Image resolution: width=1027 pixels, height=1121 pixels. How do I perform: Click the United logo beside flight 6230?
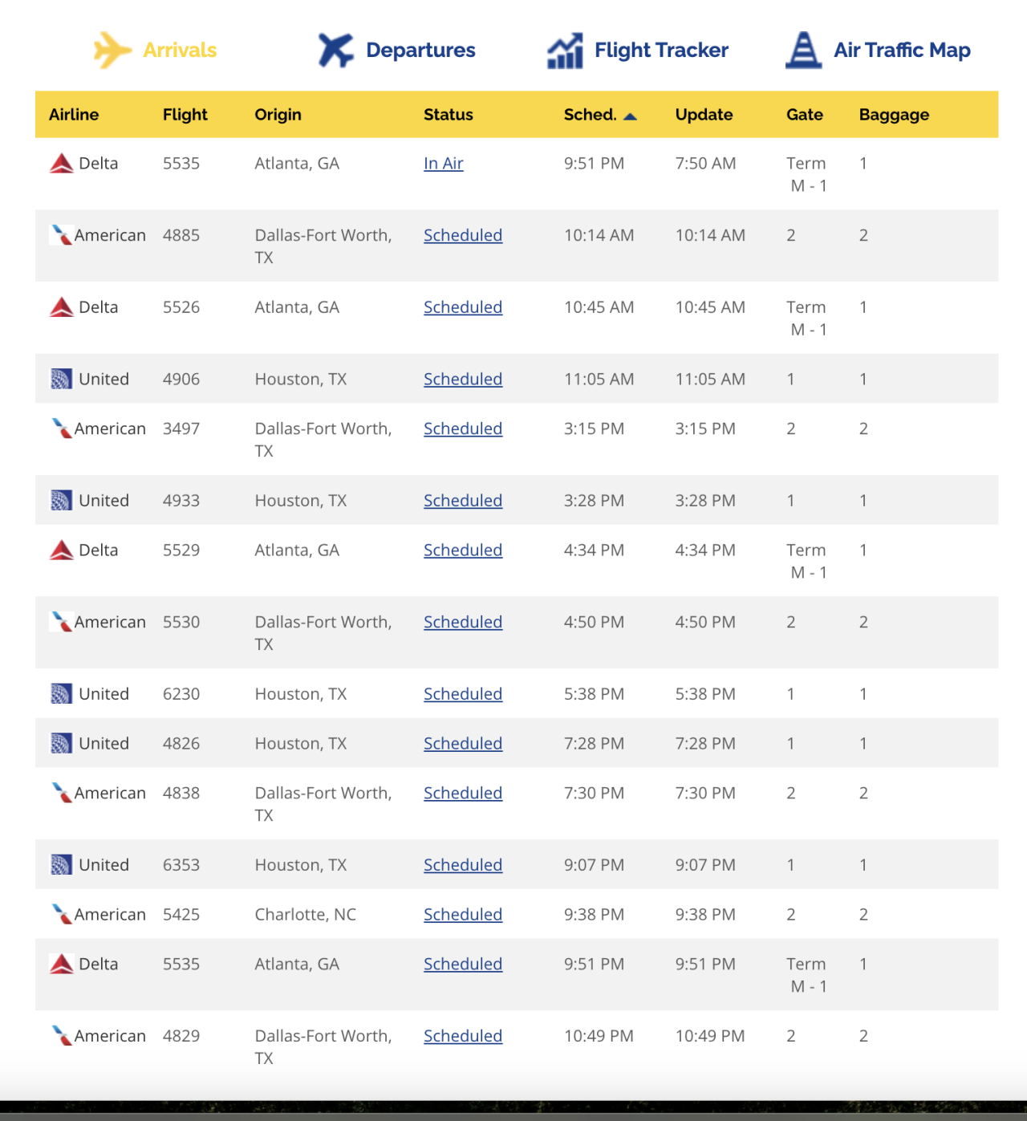(x=63, y=693)
